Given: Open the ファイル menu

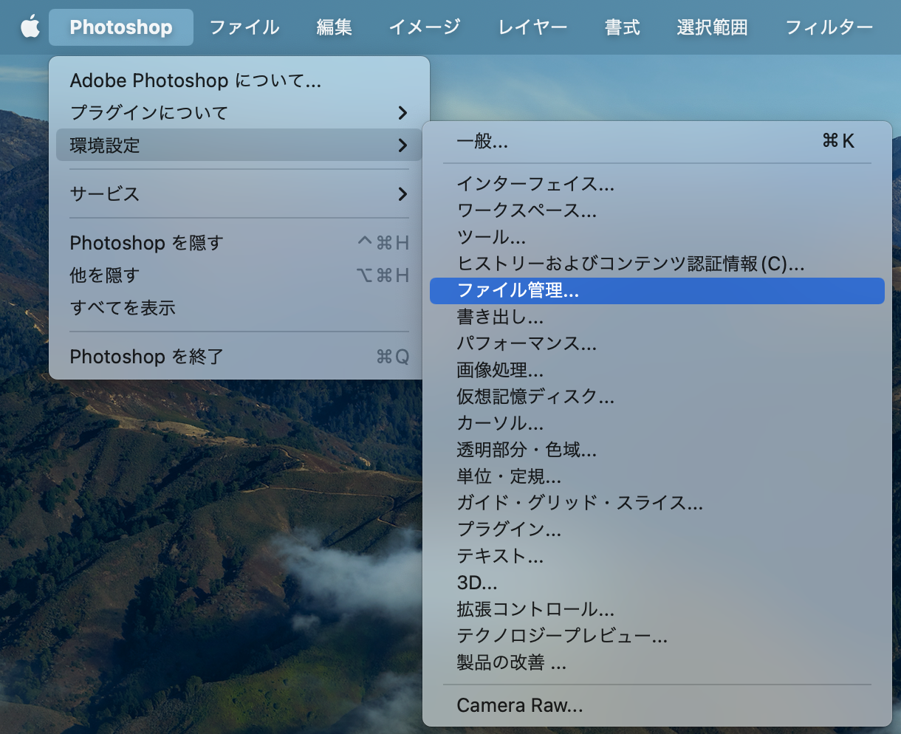Looking at the screenshot, I should 244,27.
